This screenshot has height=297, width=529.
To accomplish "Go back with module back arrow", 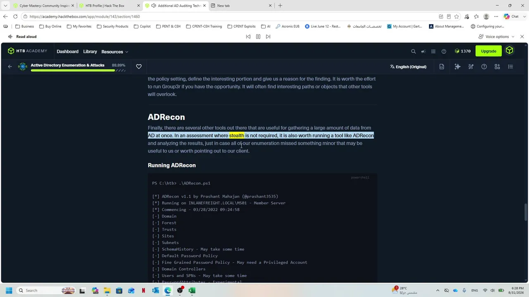I will coord(10,66).
